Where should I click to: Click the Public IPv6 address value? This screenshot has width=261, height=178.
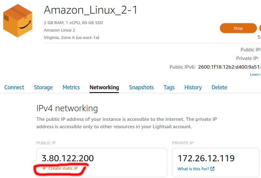[229, 67]
